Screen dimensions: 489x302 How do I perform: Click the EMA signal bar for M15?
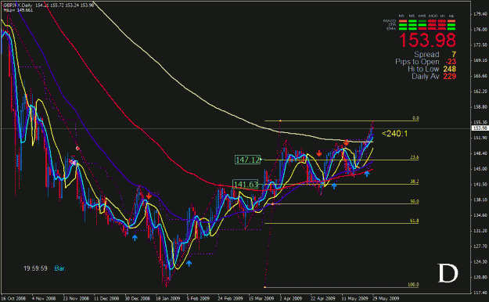(422, 29)
